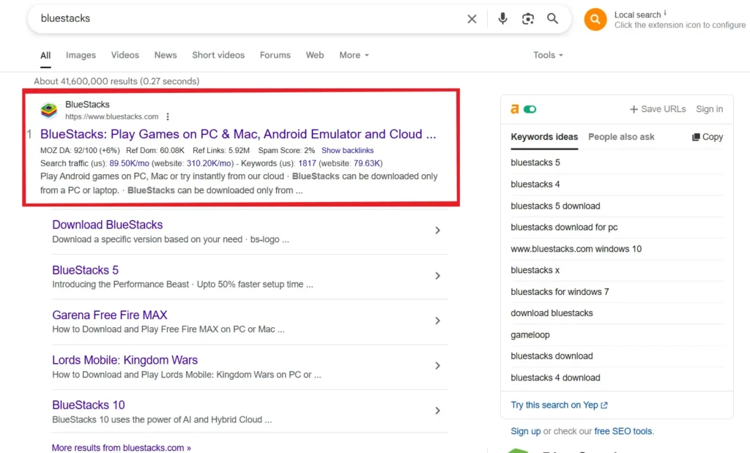Expand the Tools dropdown
Viewport: 750px width, 453px height.
pos(548,56)
